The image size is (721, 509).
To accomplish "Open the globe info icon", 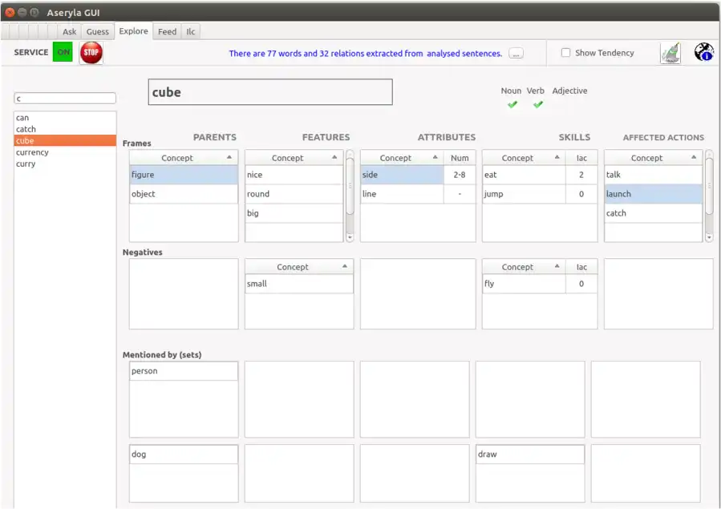I will point(703,52).
